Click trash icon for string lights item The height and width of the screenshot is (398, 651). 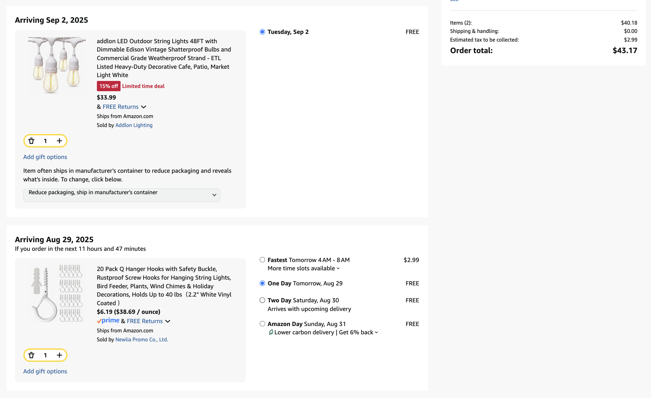[31, 141]
